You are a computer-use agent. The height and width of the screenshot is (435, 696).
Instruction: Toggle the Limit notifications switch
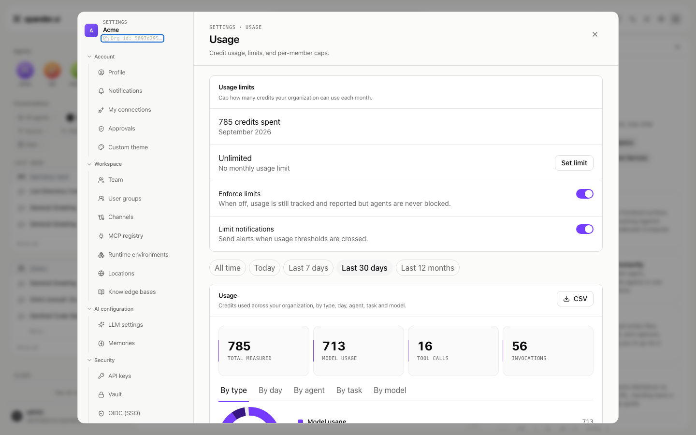(585, 229)
